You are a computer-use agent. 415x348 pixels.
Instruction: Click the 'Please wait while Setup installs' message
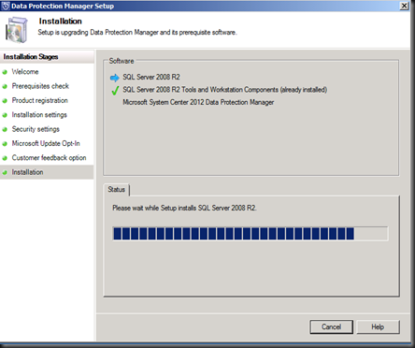point(184,208)
